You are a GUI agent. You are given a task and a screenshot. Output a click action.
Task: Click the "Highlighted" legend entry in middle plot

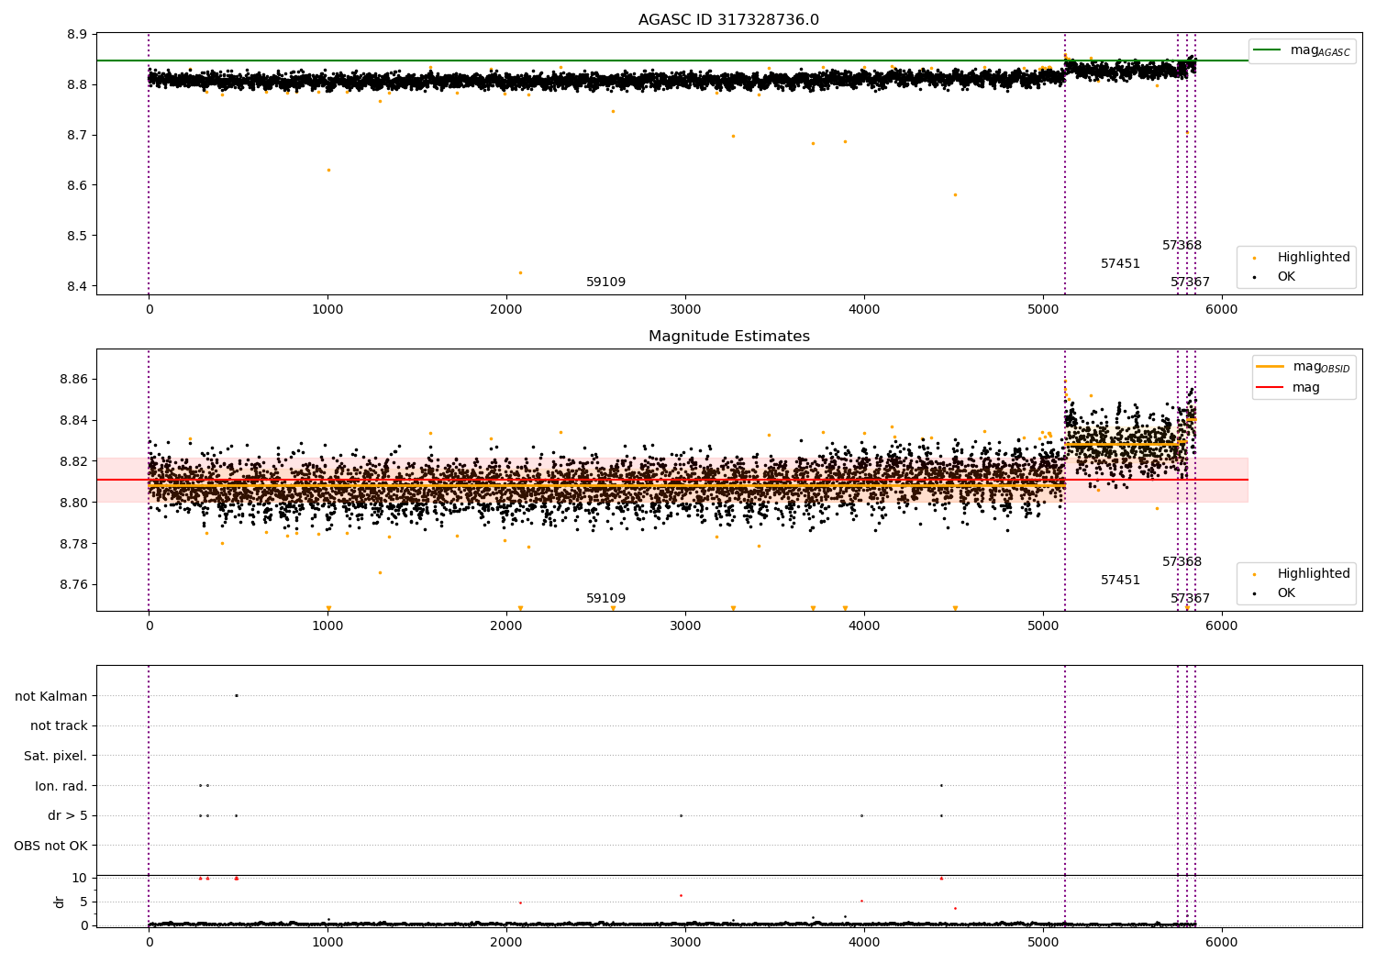1302,574
